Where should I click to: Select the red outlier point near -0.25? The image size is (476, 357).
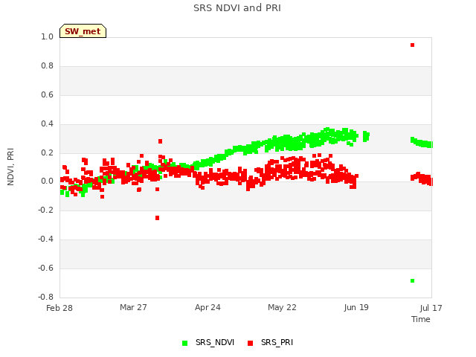coord(157,218)
